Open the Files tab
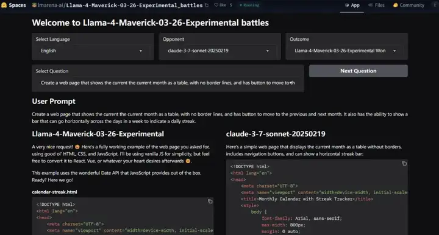439x235 pixels. coord(376,5)
